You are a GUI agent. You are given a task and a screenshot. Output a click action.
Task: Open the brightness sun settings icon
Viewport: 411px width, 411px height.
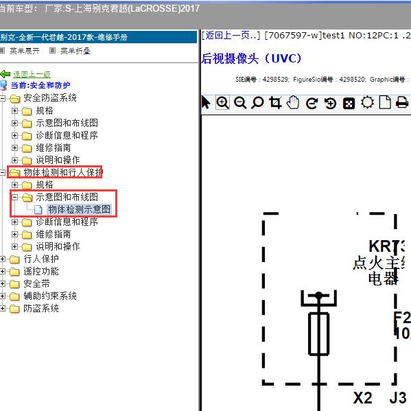367,102
